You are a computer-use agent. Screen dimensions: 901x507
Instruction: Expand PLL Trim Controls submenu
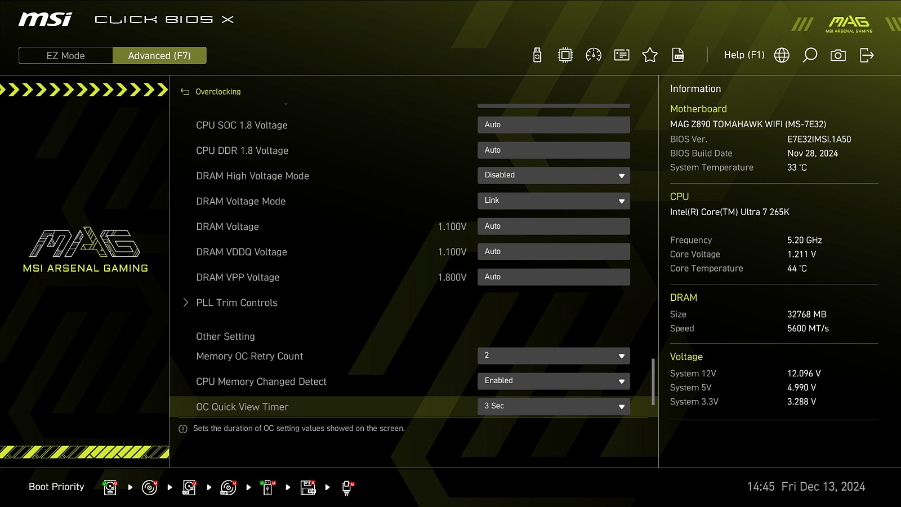coord(237,303)
